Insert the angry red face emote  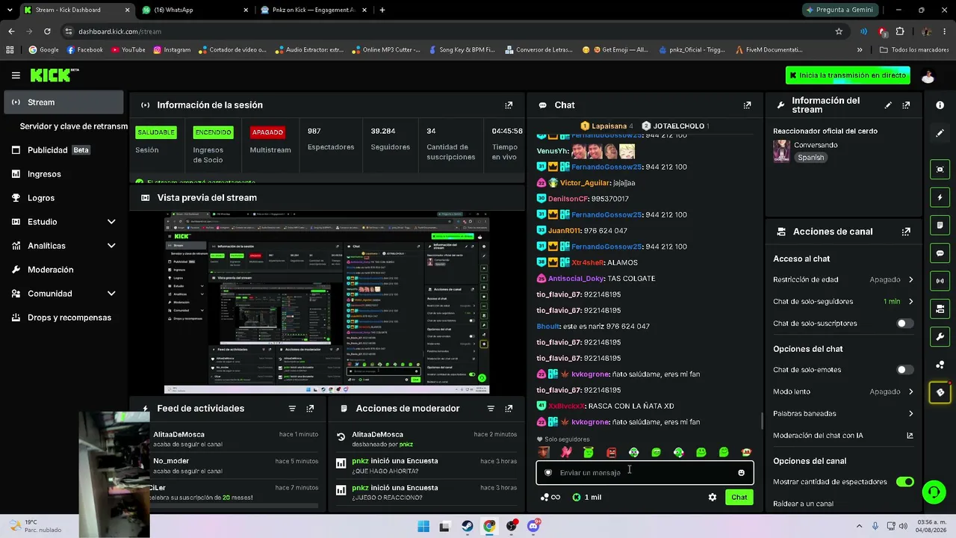pos(611,452)
